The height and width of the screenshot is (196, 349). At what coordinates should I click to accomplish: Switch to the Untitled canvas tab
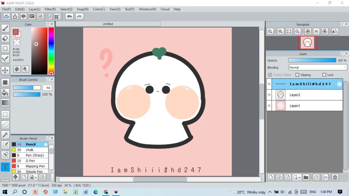(108, 24)
